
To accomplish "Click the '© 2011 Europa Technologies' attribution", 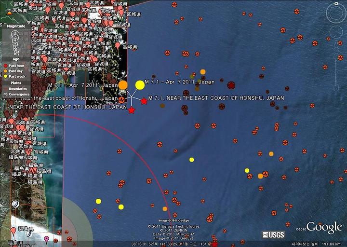I will (x=173, y=226).
